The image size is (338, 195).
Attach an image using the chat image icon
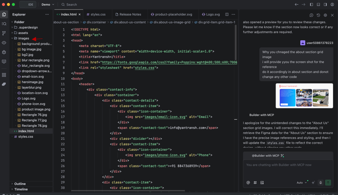262,183
